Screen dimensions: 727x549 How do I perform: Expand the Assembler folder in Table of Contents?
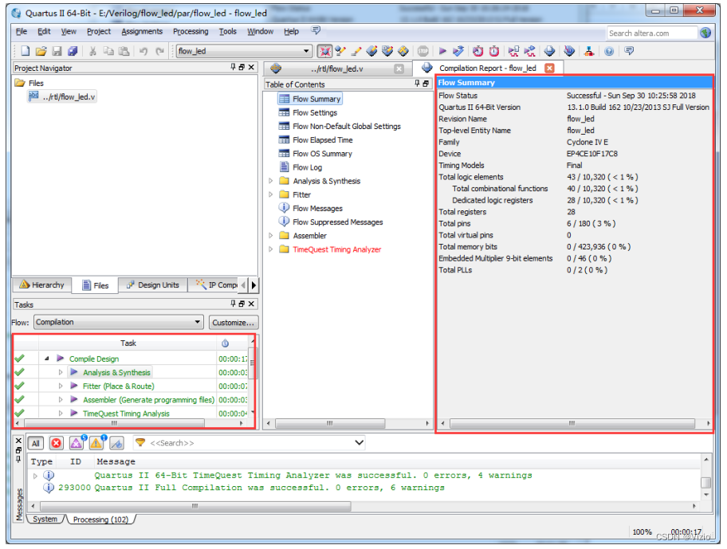click(x=271, y=236)
